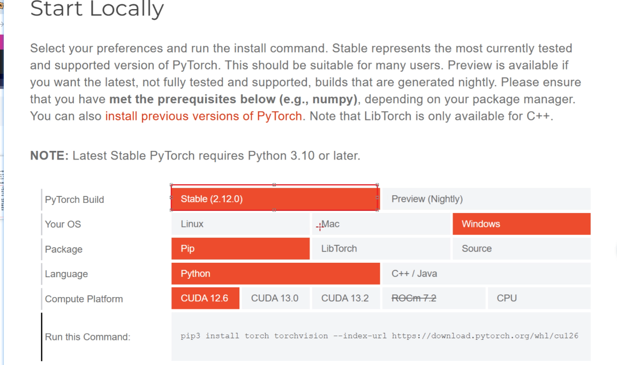
Task: Click the bottom-center handle of the red selection box
Action: coord(274,210)
